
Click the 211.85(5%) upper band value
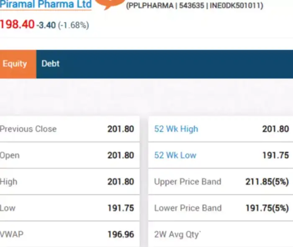pos(267,182)
